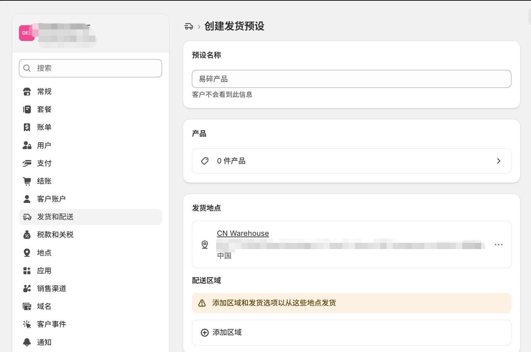Click the warning triangle icon in banner
The height and width of the screenshot is (352, 531).
tap(202, 303)
